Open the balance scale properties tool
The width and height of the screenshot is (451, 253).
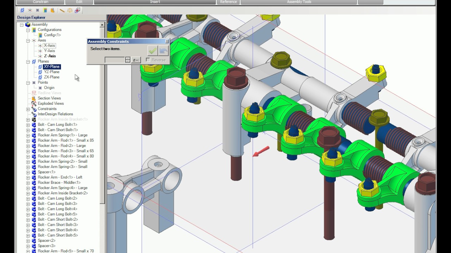pos(70,10)
